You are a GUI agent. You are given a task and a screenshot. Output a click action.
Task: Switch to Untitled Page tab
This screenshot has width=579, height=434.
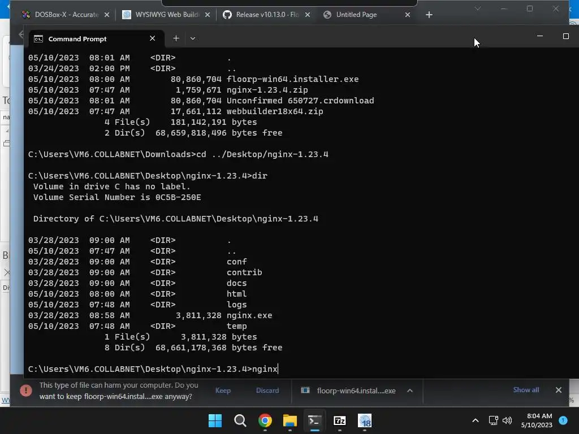point(356,15)
